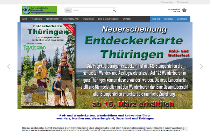Click into the Suche search field
This screenshot has width=210, height=131.
click(92, 10)
